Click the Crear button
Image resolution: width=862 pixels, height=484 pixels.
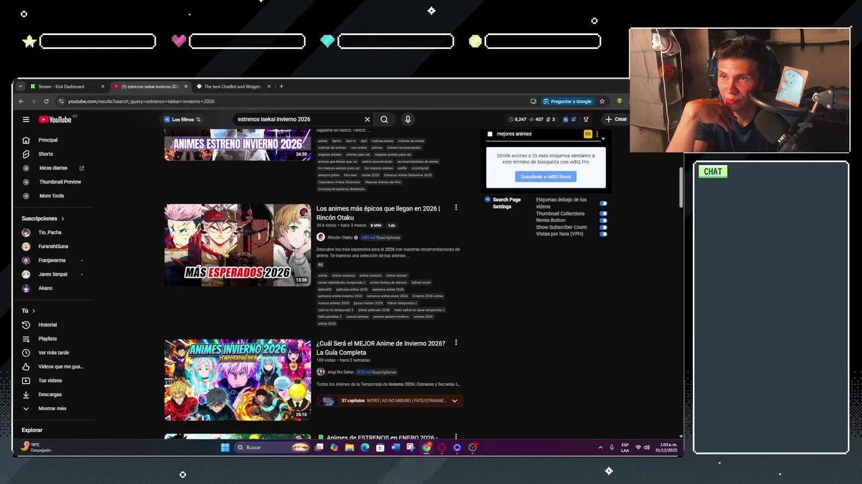(616, 120)
